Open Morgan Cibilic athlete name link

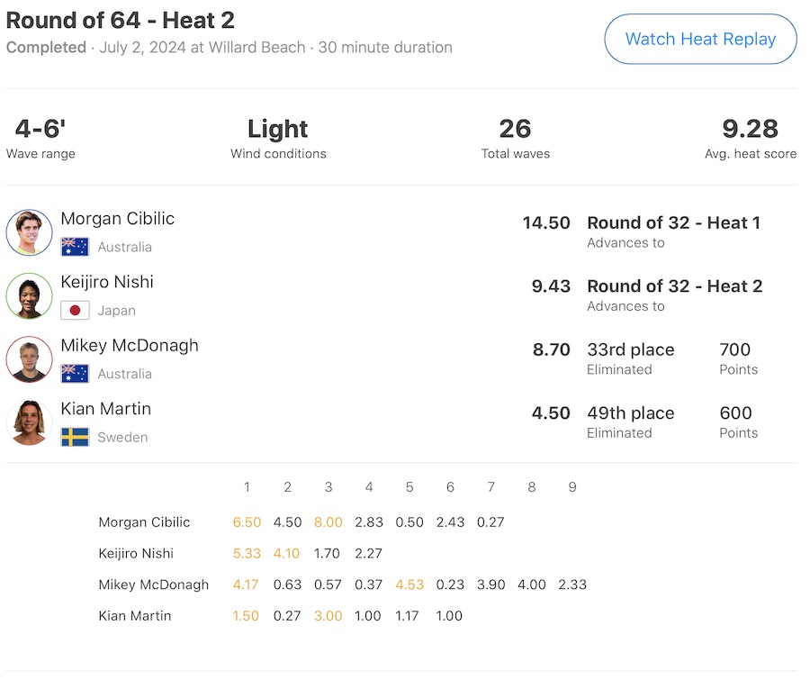tap(118, 219)
